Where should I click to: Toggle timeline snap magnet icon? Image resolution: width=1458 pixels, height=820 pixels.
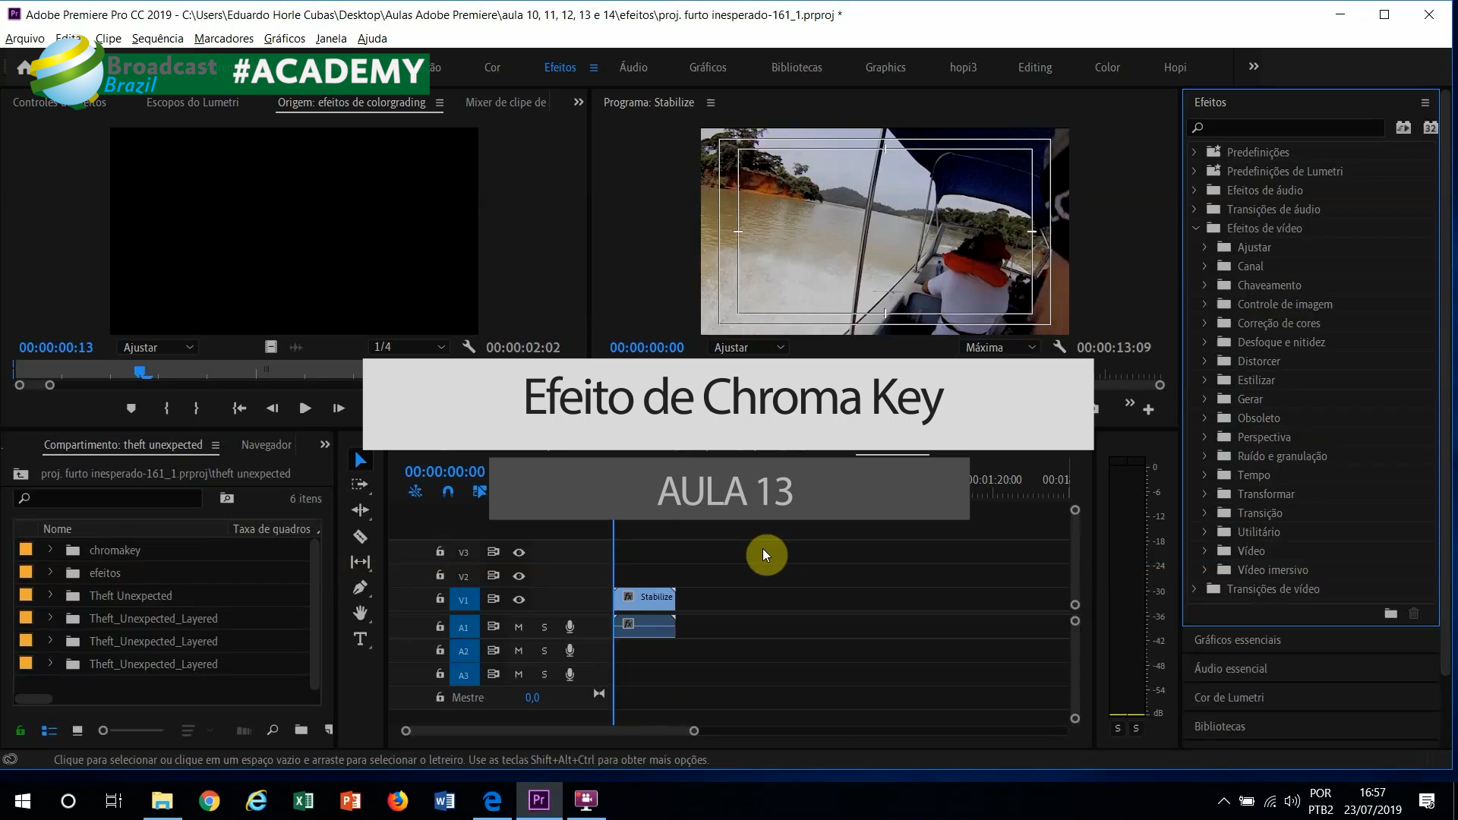point(448,491)
